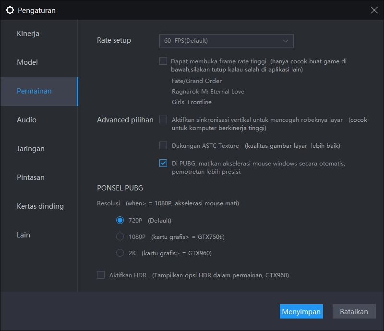The image size is (384, 331).
Task: Click the Batalkan button
Action: [354, 311]
